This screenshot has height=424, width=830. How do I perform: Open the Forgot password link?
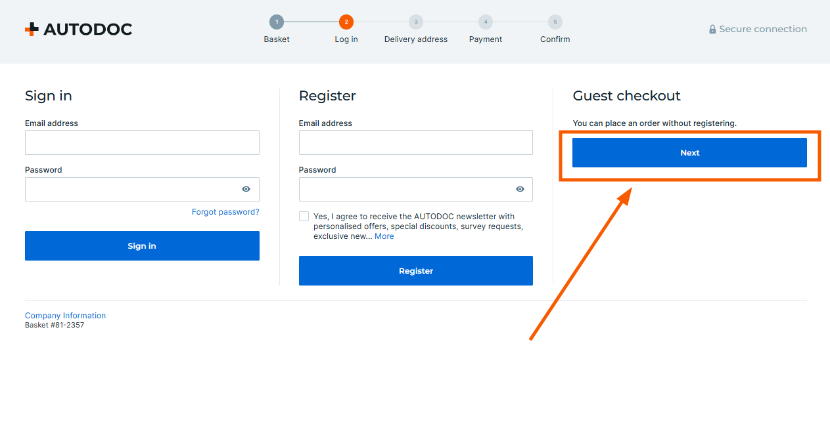(225, 212)
